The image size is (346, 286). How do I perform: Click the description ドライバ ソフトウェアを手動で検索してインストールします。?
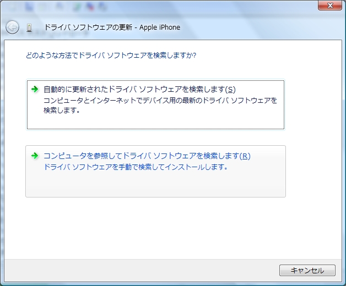coord(136,167)
